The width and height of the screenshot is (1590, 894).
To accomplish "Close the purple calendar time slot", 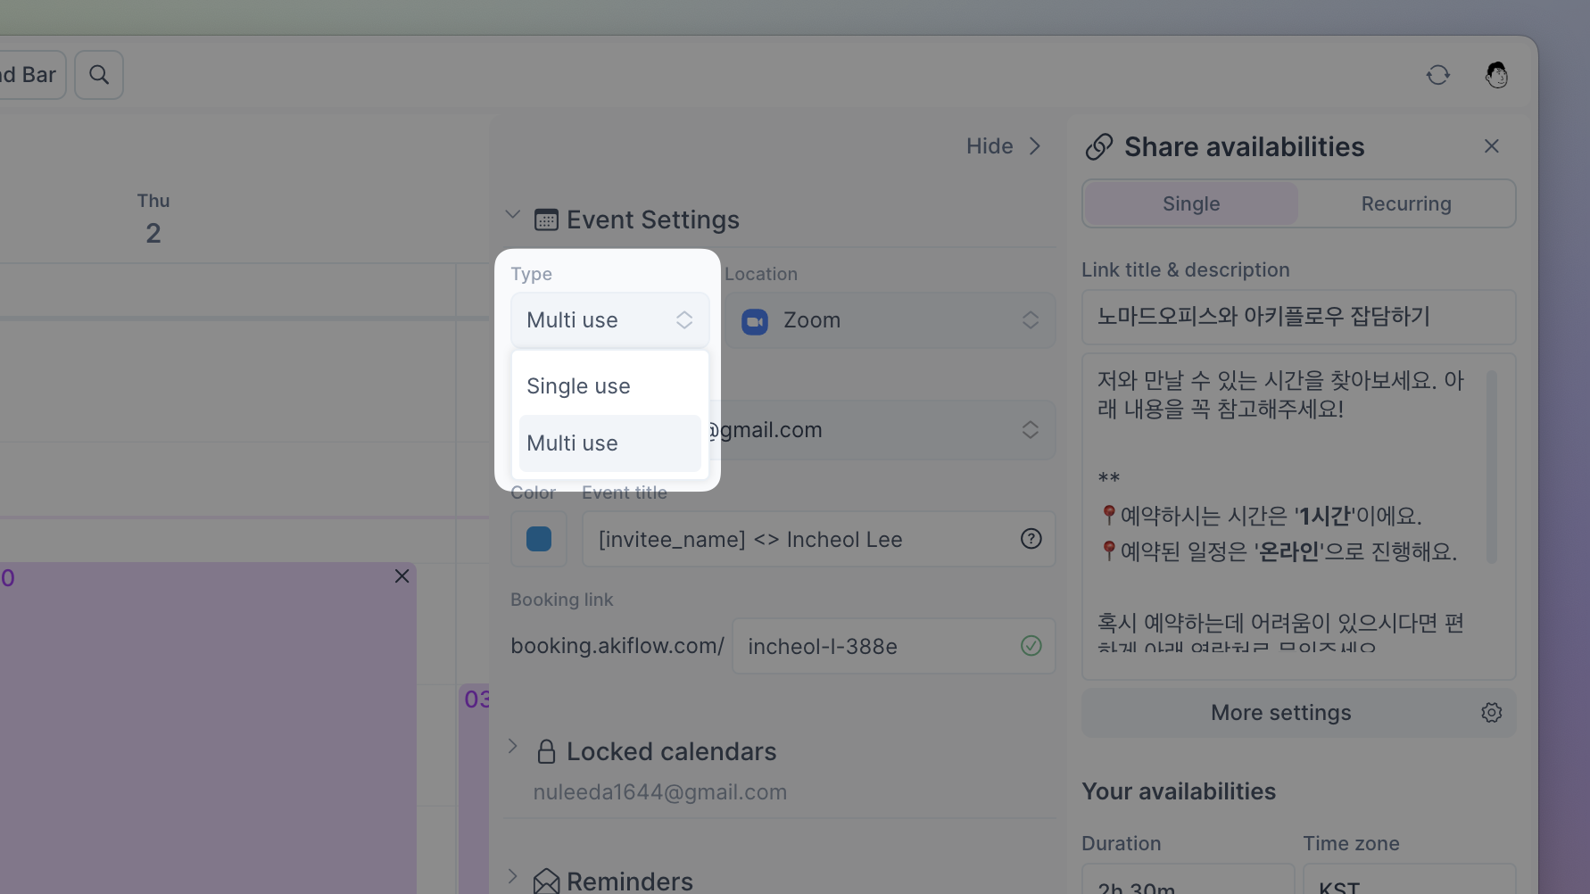I will (402, 576).
